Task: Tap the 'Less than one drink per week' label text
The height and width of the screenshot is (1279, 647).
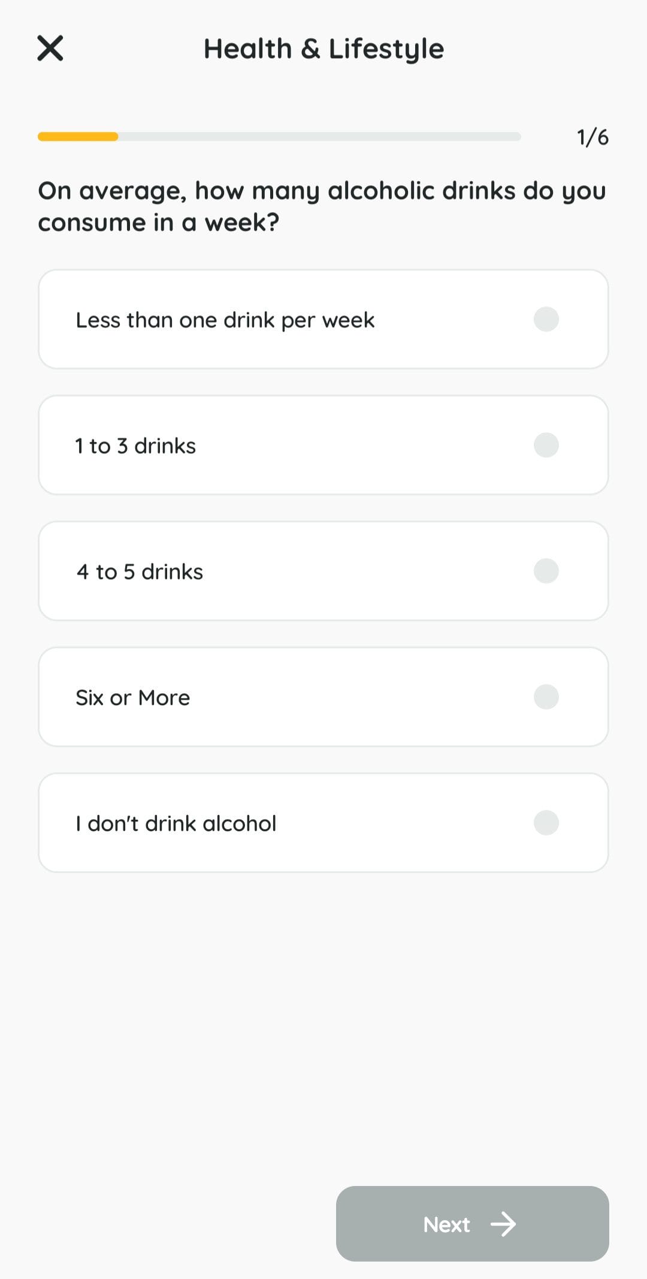Action: [x=225, y=320]
